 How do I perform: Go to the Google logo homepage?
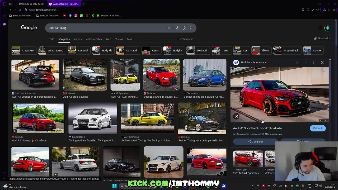click(x=29, y=28)
